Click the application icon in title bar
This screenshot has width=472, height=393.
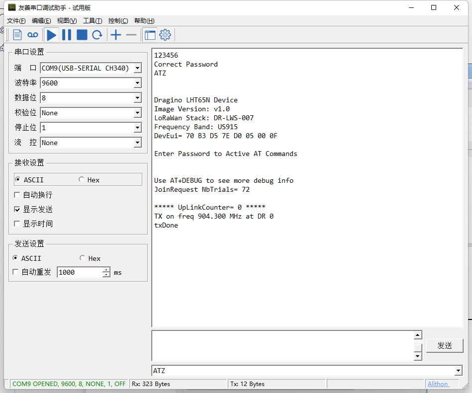[x=12, y=7]
